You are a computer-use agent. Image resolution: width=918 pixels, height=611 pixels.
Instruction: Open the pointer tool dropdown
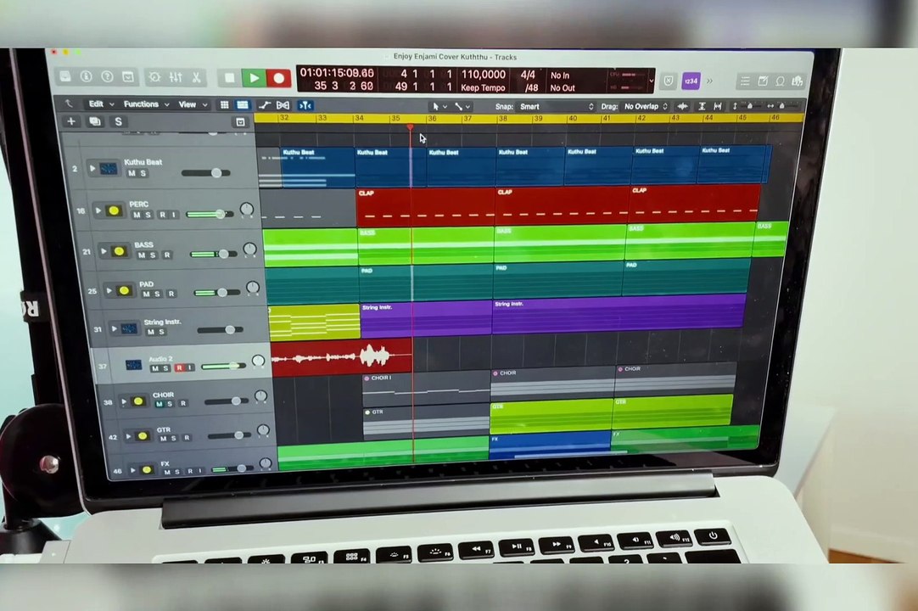[x=439, y=107]
